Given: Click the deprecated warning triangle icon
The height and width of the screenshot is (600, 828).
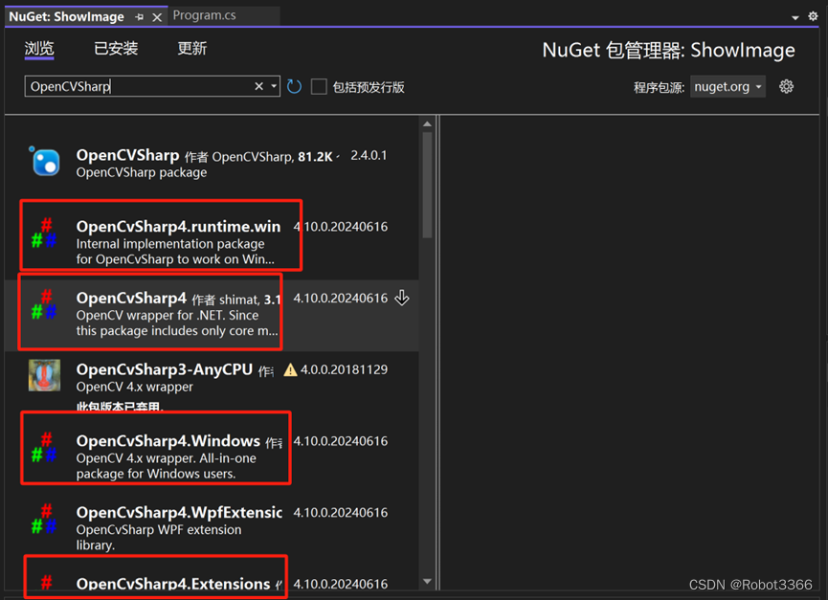Looking at the screenshot, I should 290,370.
